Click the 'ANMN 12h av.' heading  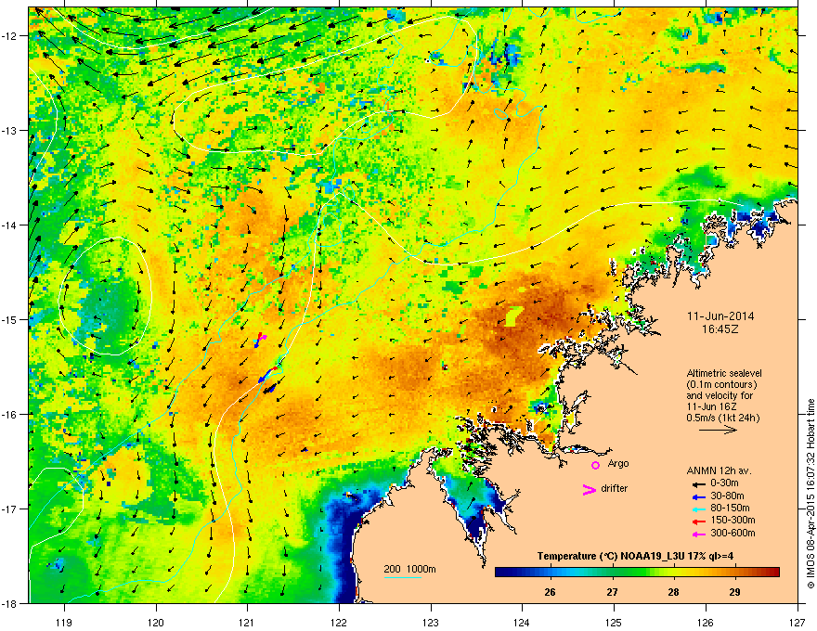pyautogui.click(x=719, y=470)
